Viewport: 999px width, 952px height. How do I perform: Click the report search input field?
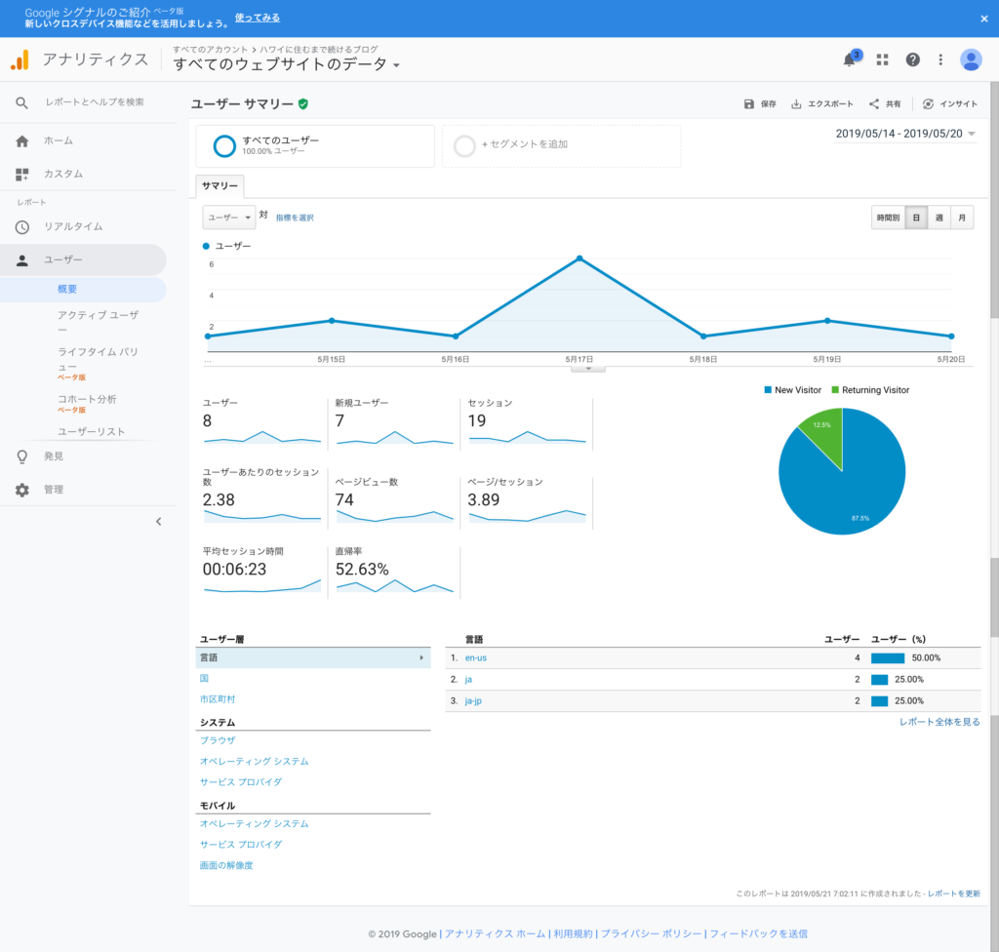(95, 102)
